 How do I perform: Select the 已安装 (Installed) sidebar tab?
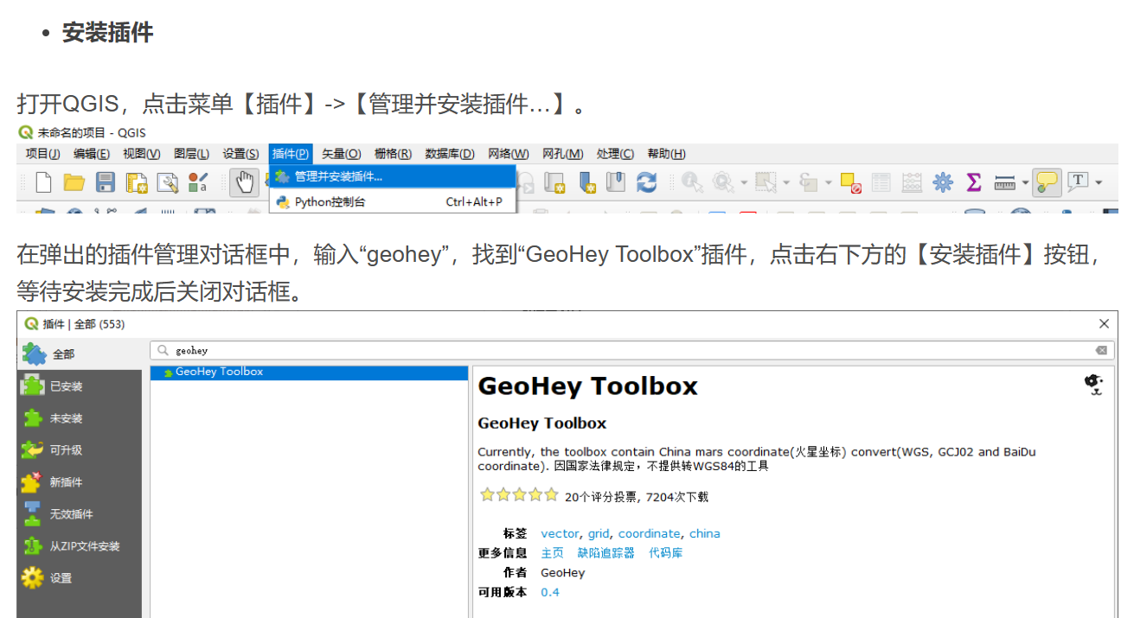tap(79, 386)
